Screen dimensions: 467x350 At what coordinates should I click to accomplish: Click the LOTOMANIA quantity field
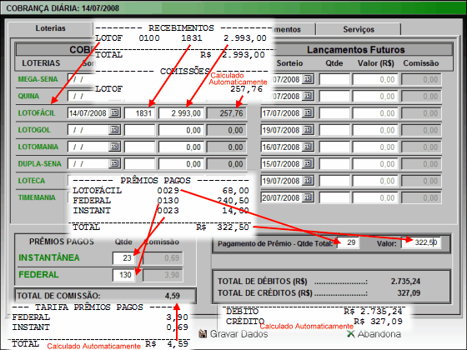click(140, 147)
